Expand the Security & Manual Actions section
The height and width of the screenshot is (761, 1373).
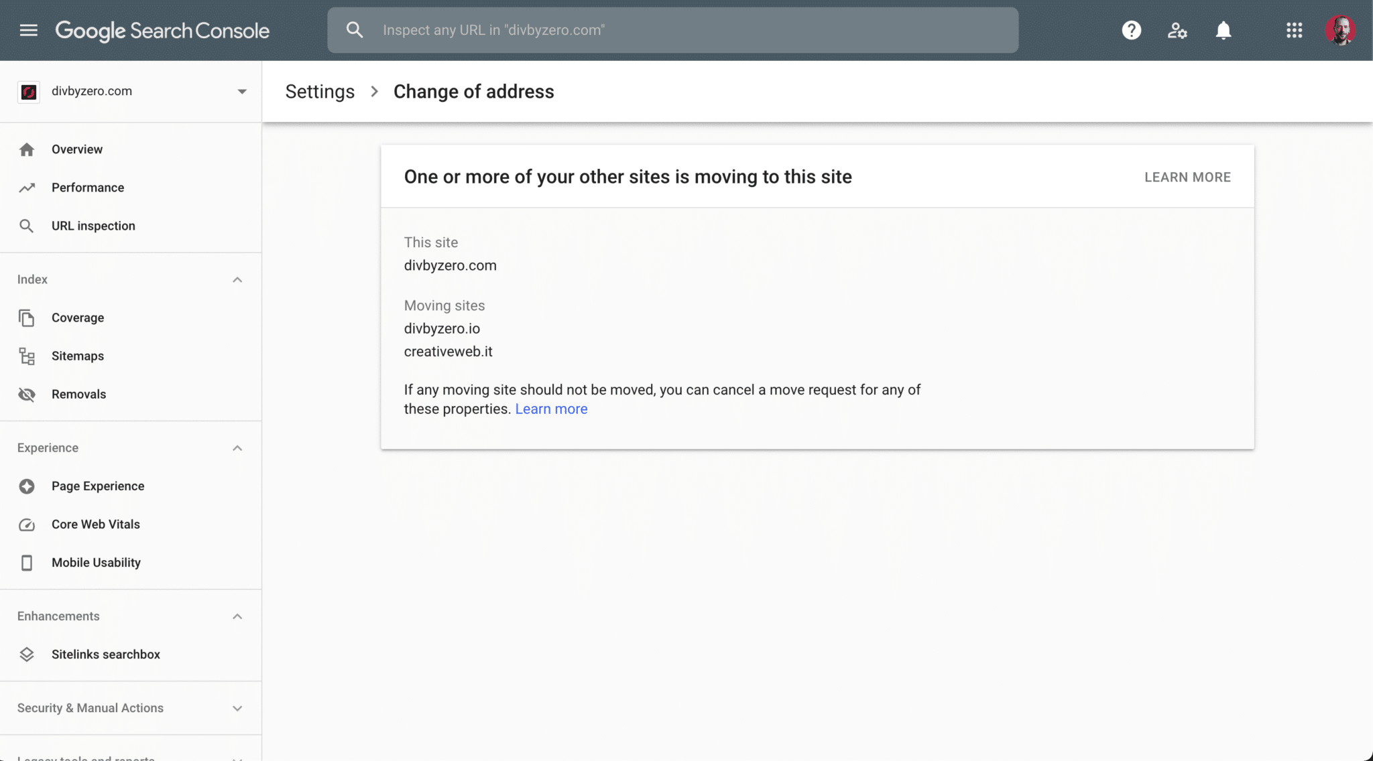pos(237,708)
